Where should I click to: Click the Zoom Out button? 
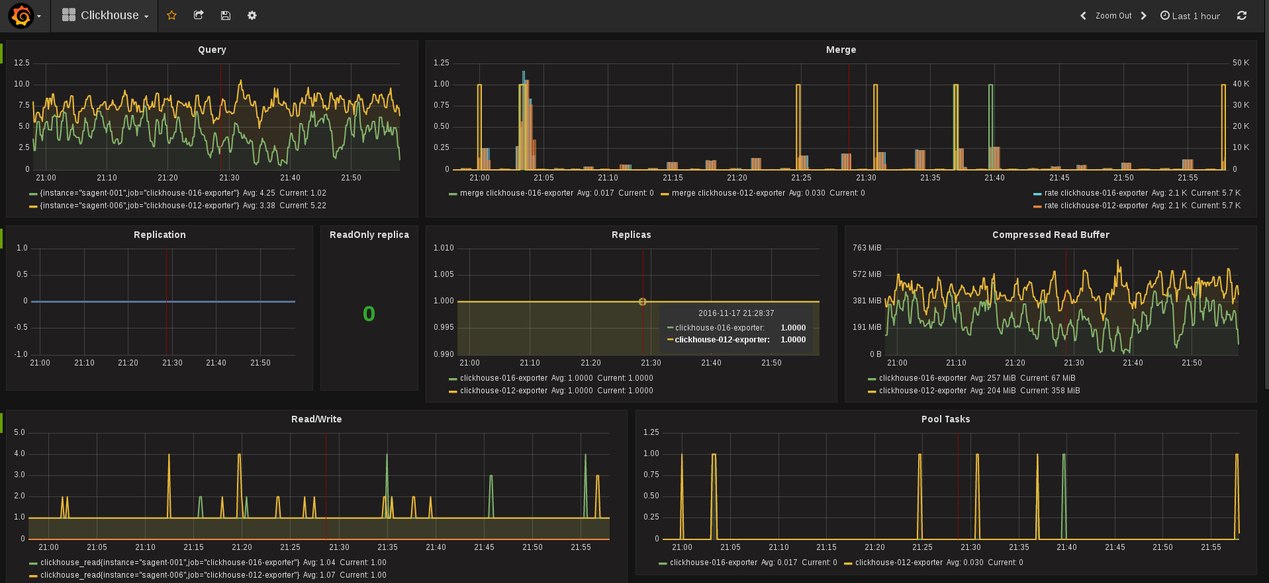[x=1113, y=16]
